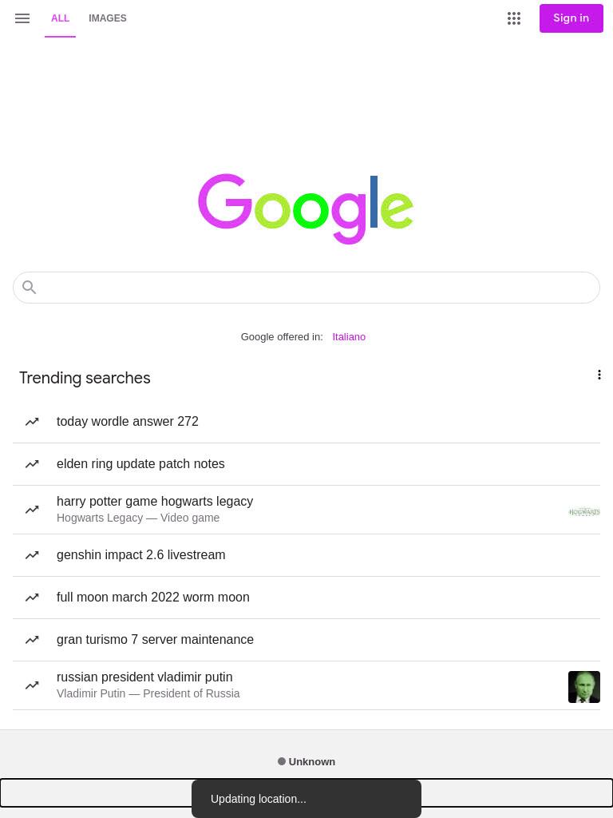
Task: Click trending arrow beside elden ring update
Action: coord(32,464)
